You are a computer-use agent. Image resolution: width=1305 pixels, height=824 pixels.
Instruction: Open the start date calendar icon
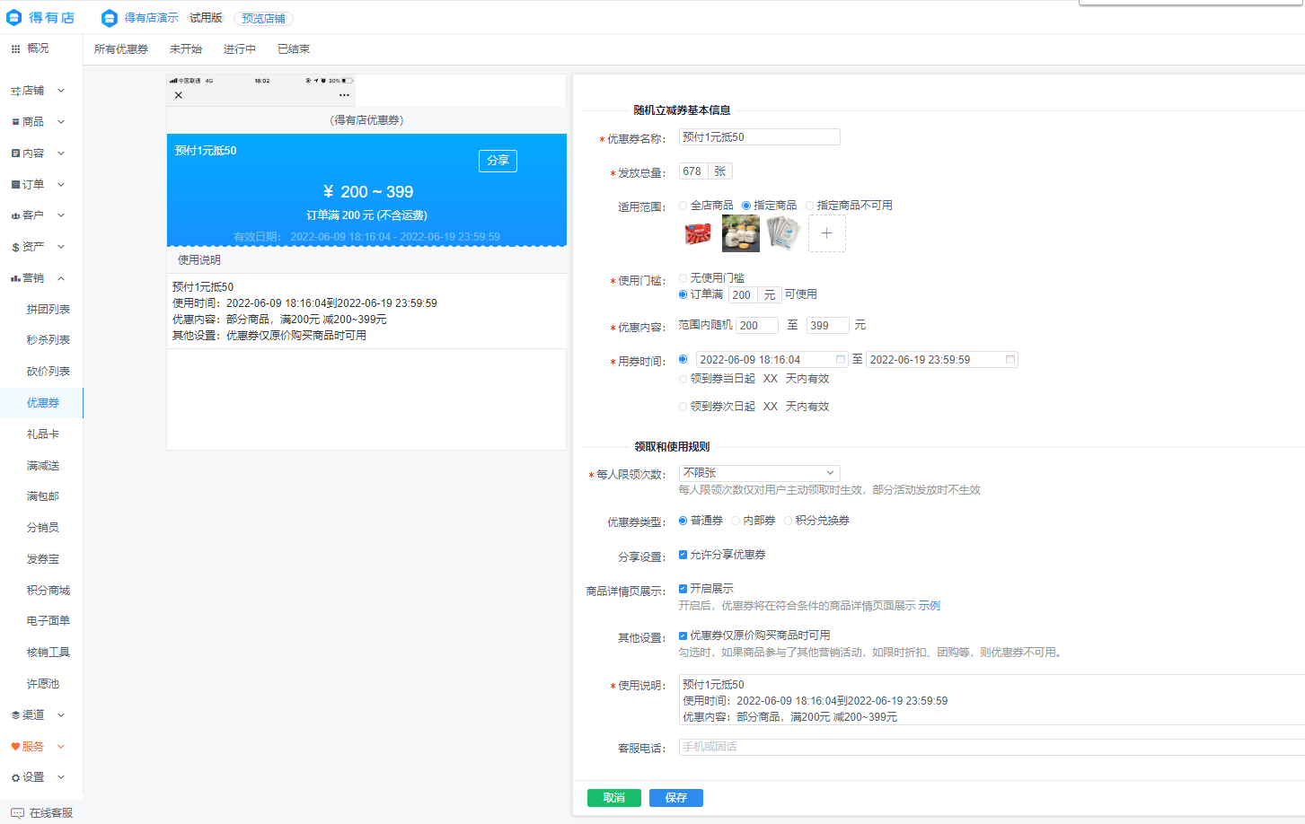tap(841, 359)
